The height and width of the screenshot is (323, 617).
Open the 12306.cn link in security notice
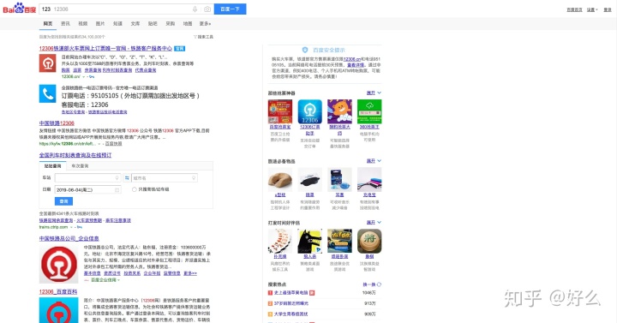[352, 59]
